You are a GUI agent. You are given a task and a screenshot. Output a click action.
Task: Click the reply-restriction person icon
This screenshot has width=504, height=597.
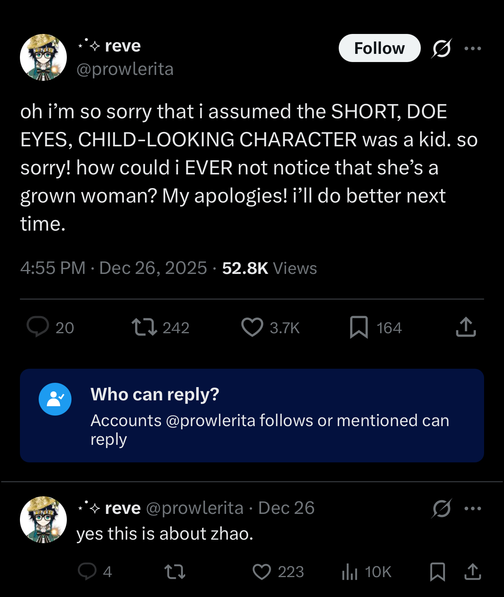click(x=55, y=399)
